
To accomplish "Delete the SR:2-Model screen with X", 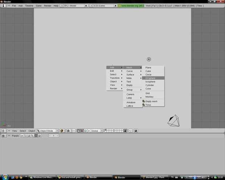I will tap(86, 6).
